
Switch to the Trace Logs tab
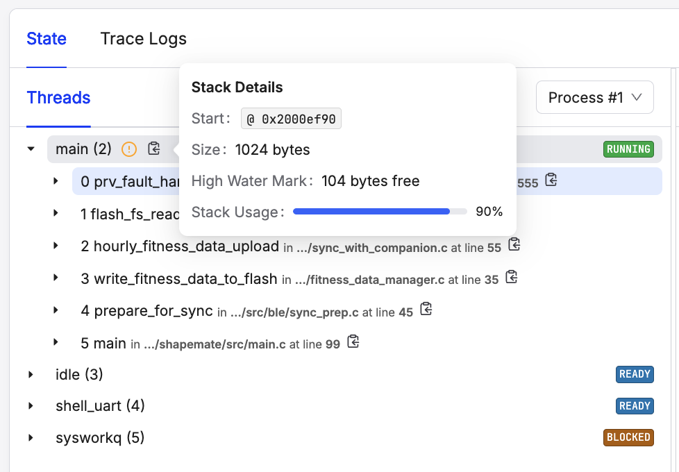click(x=143, y=39)
